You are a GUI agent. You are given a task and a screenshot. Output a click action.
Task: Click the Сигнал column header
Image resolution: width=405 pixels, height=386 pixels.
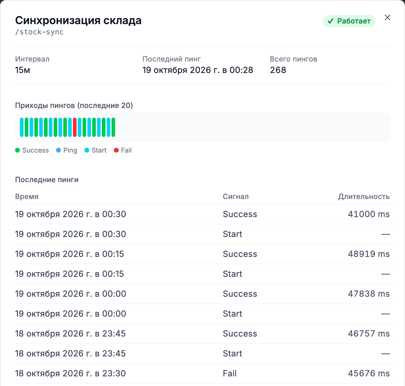pos(236,197)
